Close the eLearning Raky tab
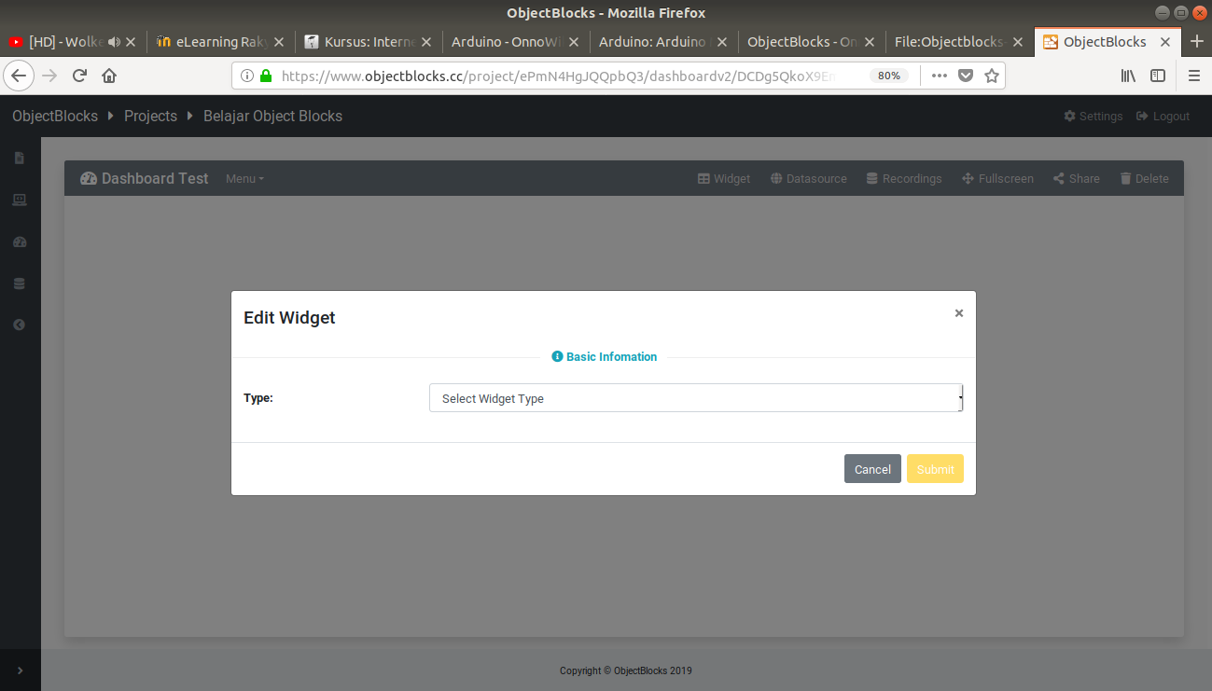This screenshot has height=691, width=1212. click(x=278, y=42)
